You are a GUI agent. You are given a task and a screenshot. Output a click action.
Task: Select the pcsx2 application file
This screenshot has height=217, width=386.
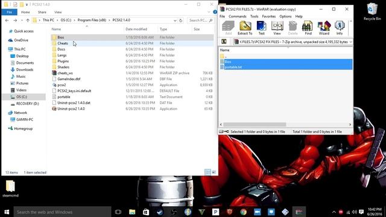pos(132,85)
